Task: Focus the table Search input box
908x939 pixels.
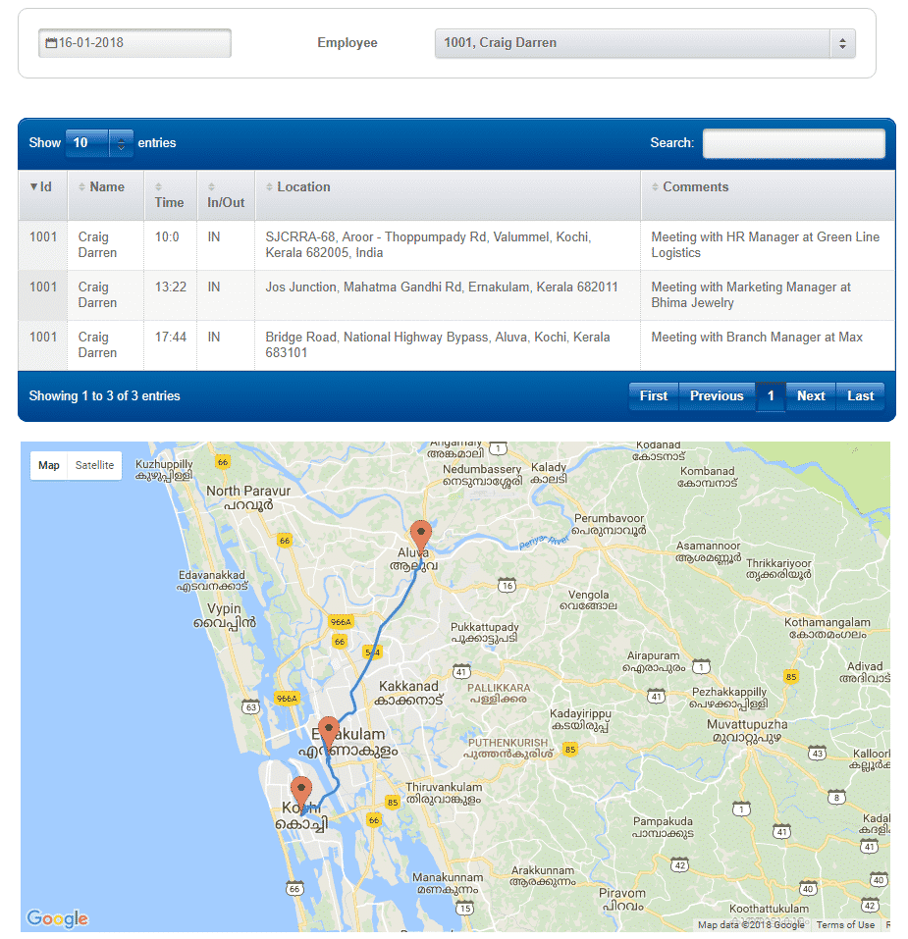Action: click(x=793, y=143)
